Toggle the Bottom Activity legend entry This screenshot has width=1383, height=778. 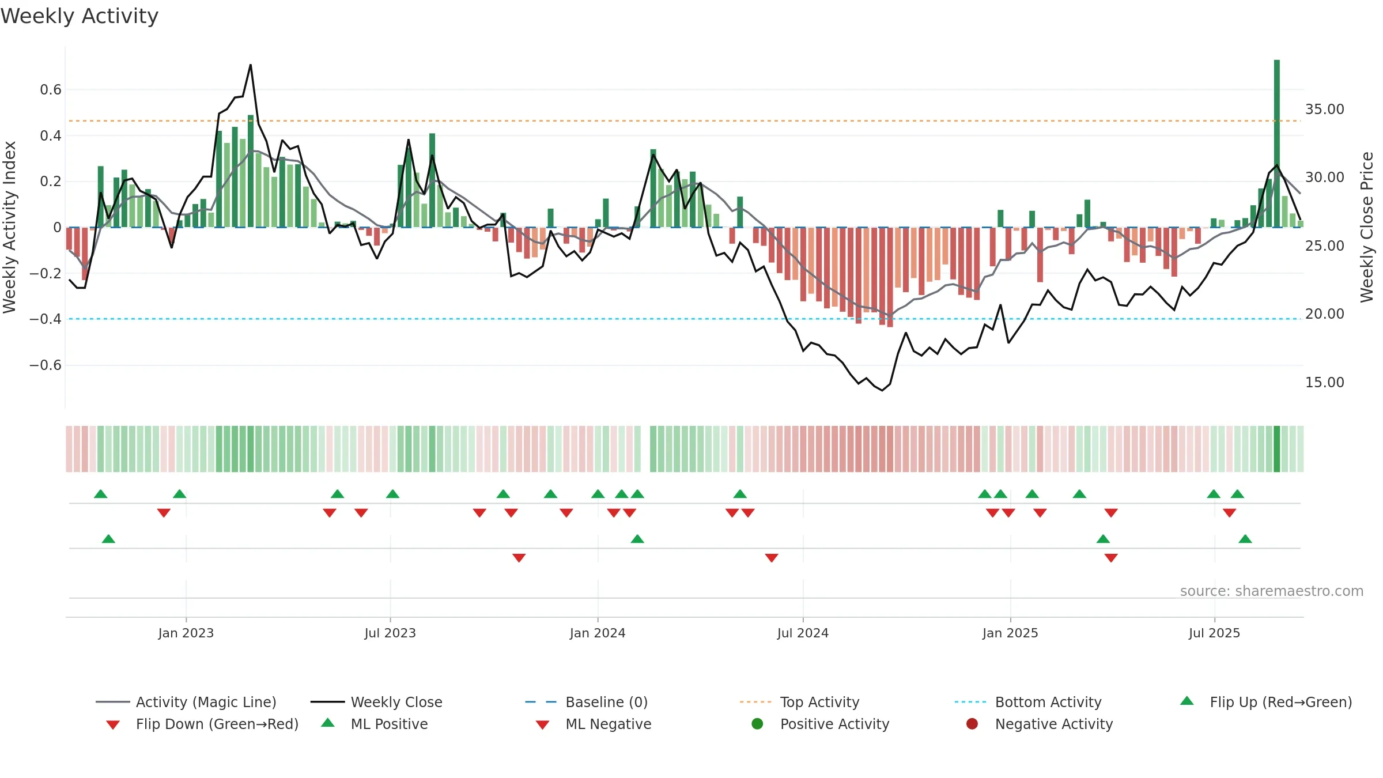point(1028,702)
